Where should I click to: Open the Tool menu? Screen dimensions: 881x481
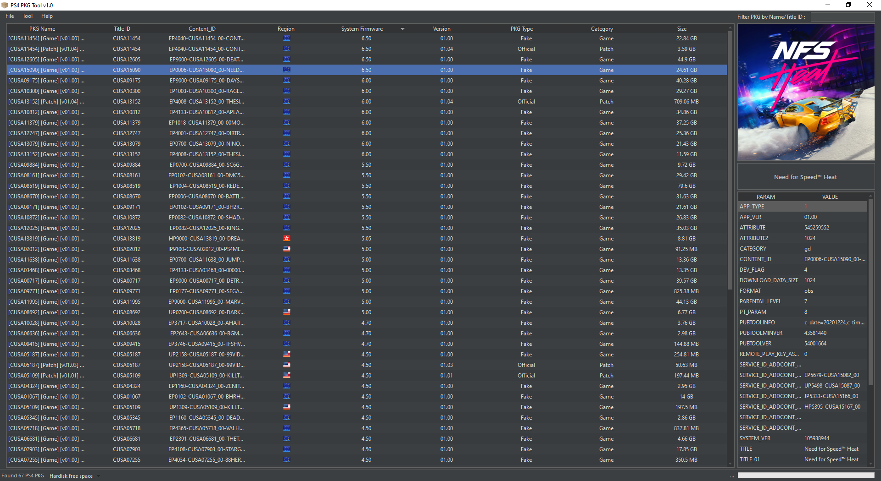(x=28, y=16)
